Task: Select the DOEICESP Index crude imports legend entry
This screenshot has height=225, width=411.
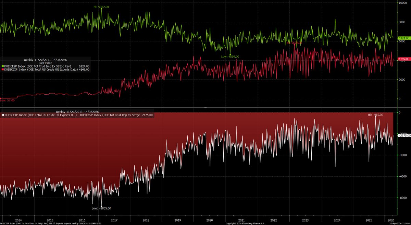Action: (x=46, y=66)
